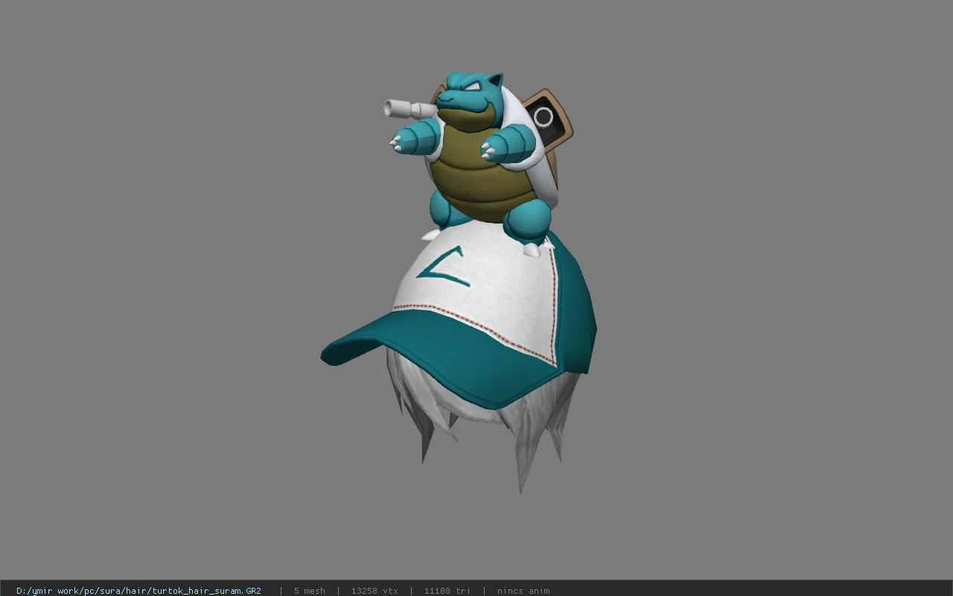Screen dimensions: 953x596
Task: Click the turtok_hair_suram.GR2 file path
Action: pos(138,591)
